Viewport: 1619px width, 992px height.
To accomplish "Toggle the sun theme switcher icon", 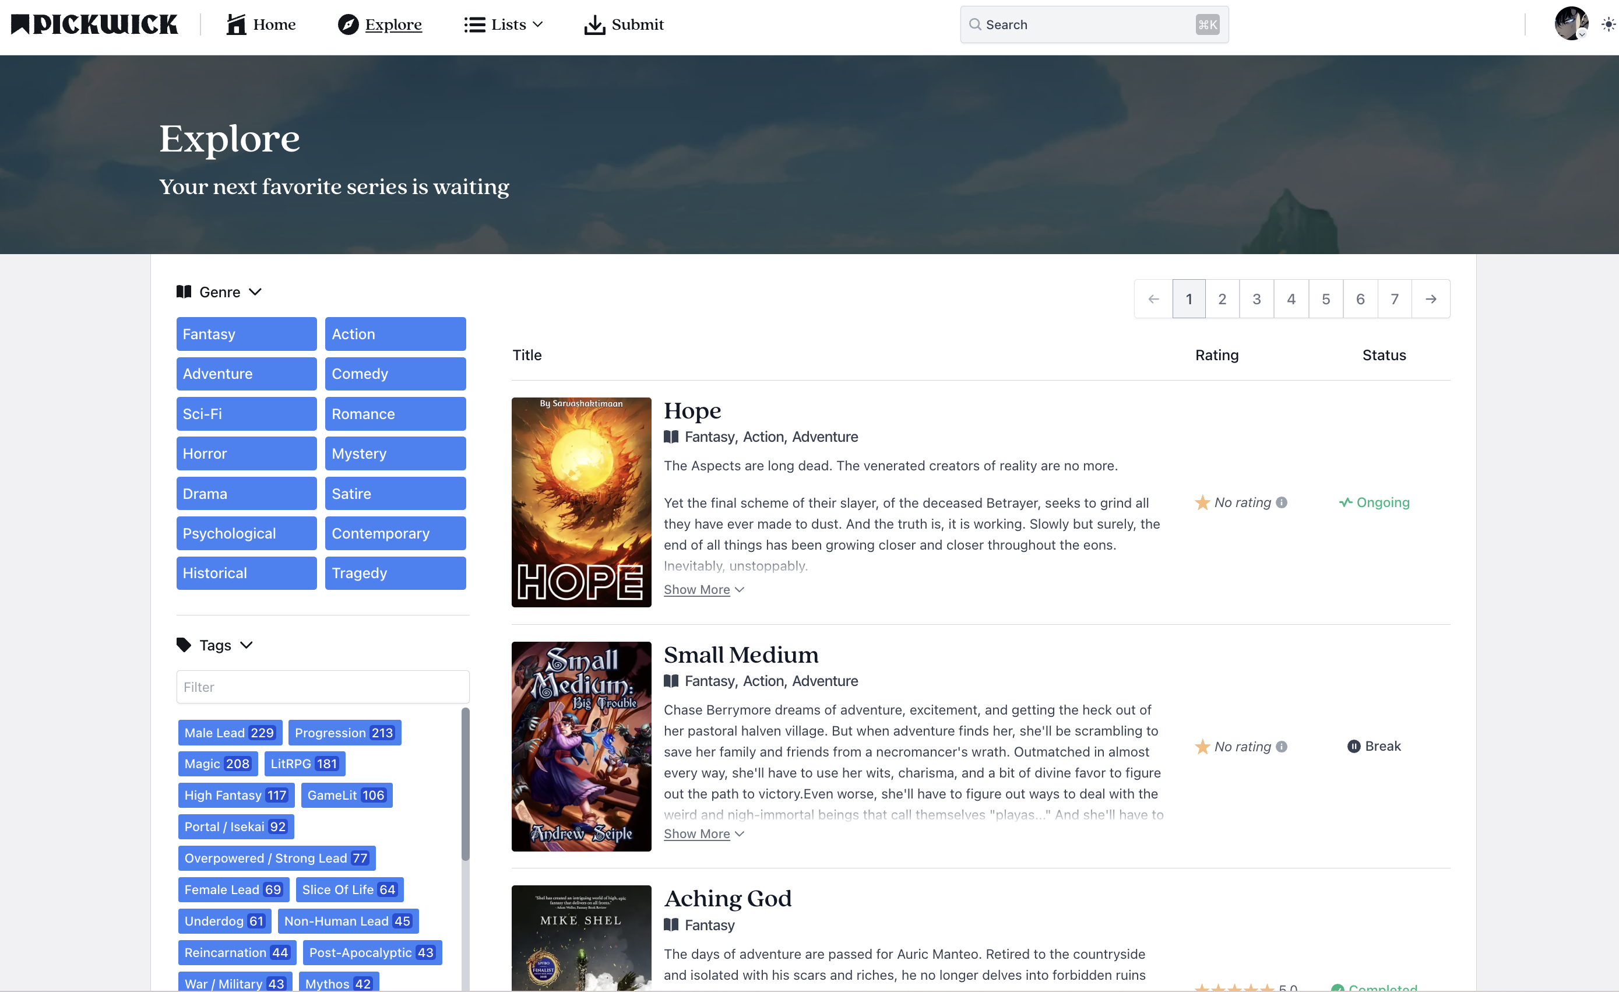I will (x=1608, y=24).
